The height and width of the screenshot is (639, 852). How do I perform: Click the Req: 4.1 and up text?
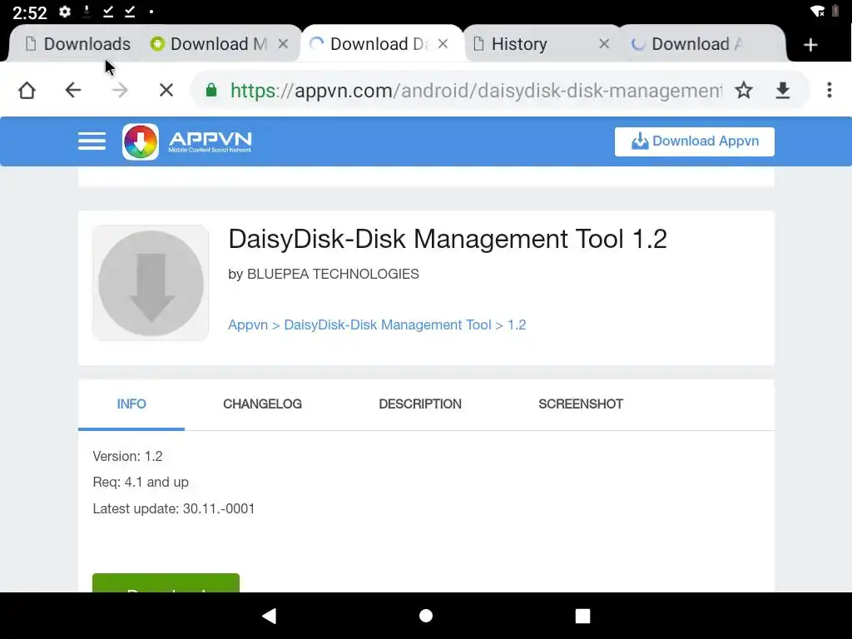(x=141, y=483)
